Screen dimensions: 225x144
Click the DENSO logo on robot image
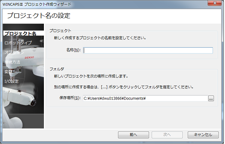pos(29,57)
